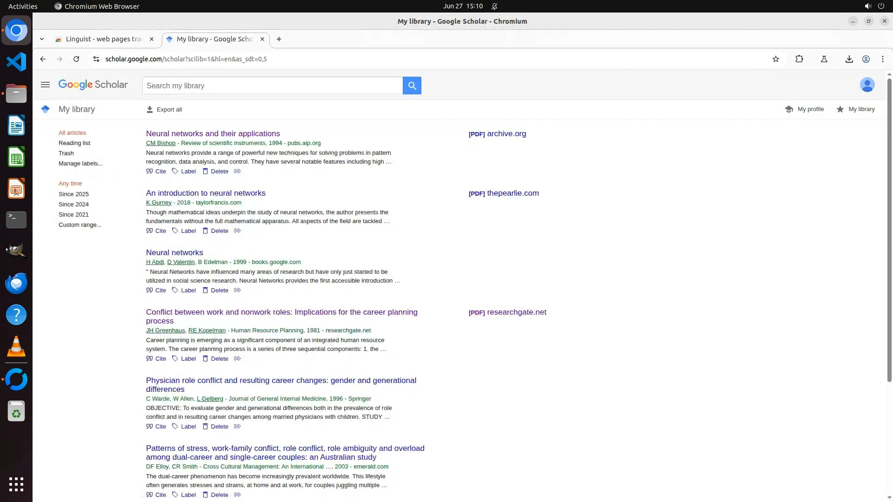
Task: Expand more options for Conflict between work article
Action: tap(237, 359)
